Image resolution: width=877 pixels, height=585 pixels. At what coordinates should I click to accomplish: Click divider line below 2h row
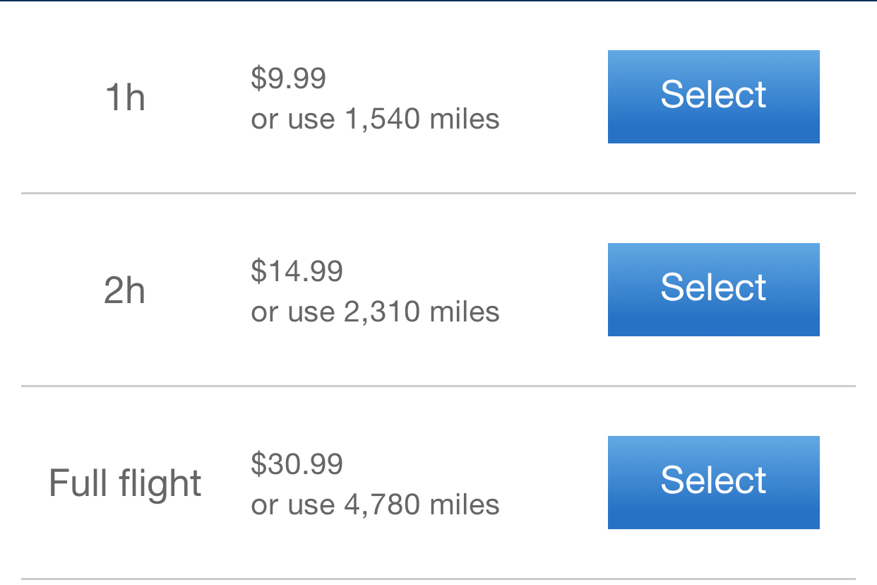[x=438, y=386]
